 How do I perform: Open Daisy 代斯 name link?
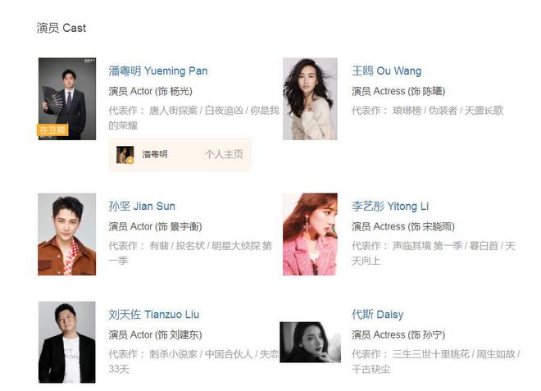coord(377,315)
